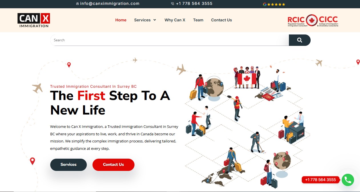This screenshot has width=360, height=192.
Task: Click the info@canximmigration.com email link
Action: point(110,4)
